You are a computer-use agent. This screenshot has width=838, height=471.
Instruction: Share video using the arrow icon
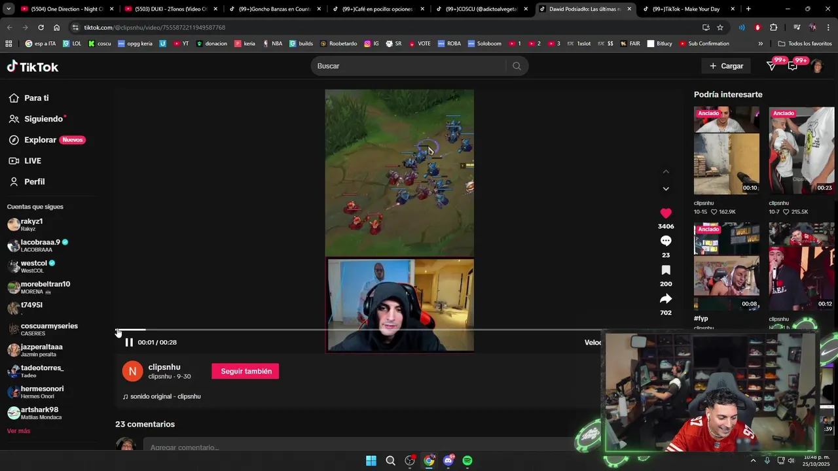[x=666, y=299]
